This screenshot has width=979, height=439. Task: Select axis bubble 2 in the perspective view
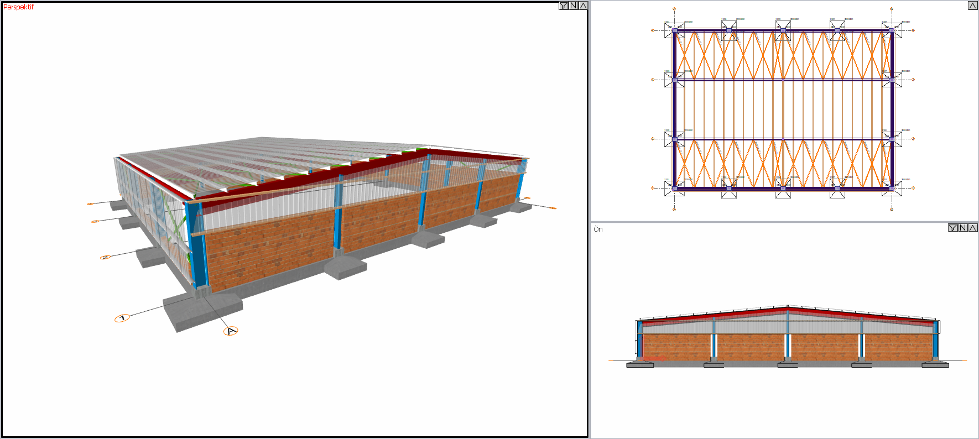point(105,257)
